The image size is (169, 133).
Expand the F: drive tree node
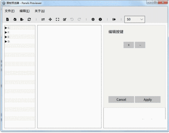(x=6, y=33)
